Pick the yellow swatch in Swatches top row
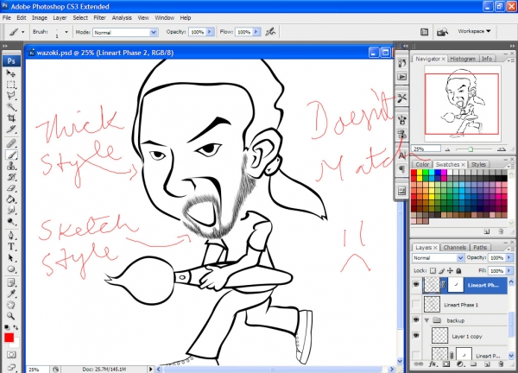This screenshot has height=373, width=518. 420,172
